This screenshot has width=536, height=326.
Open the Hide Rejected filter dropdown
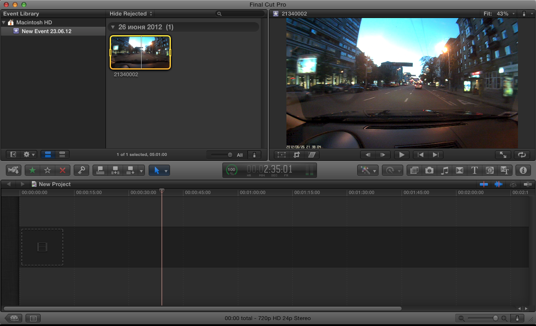point(131,14)
